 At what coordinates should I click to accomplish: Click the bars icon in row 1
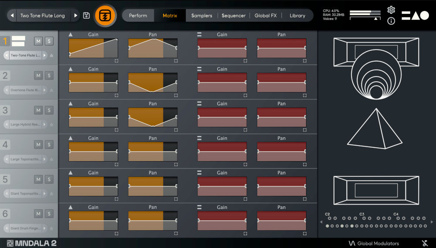[x=199, y=34]
